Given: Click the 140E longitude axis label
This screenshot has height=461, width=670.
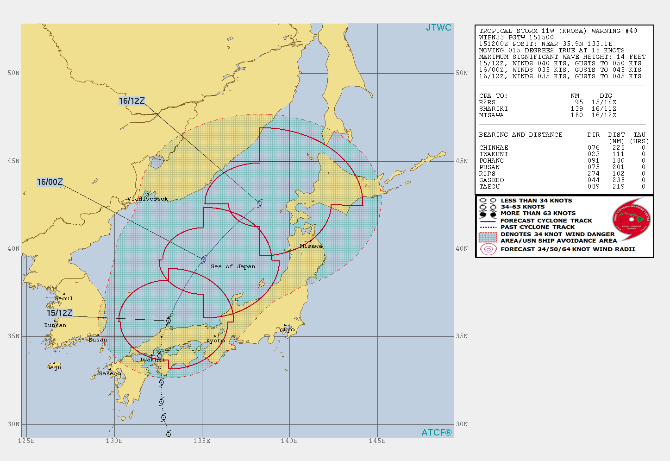Looking at the screenshot, I should [289, 441].
